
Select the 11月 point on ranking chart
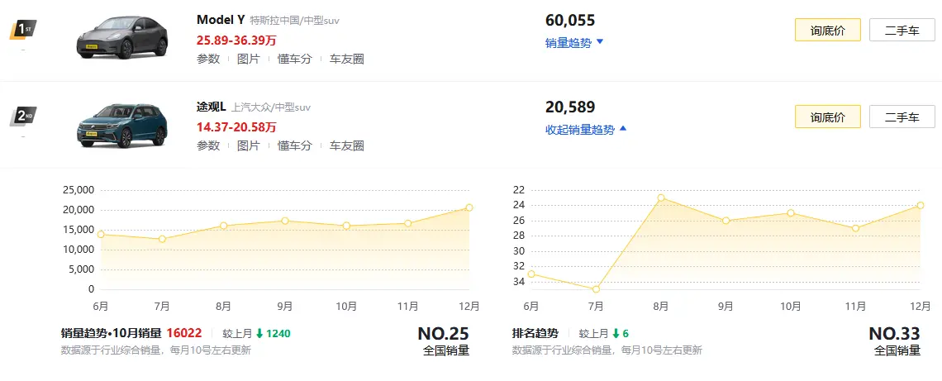point(855,228)
